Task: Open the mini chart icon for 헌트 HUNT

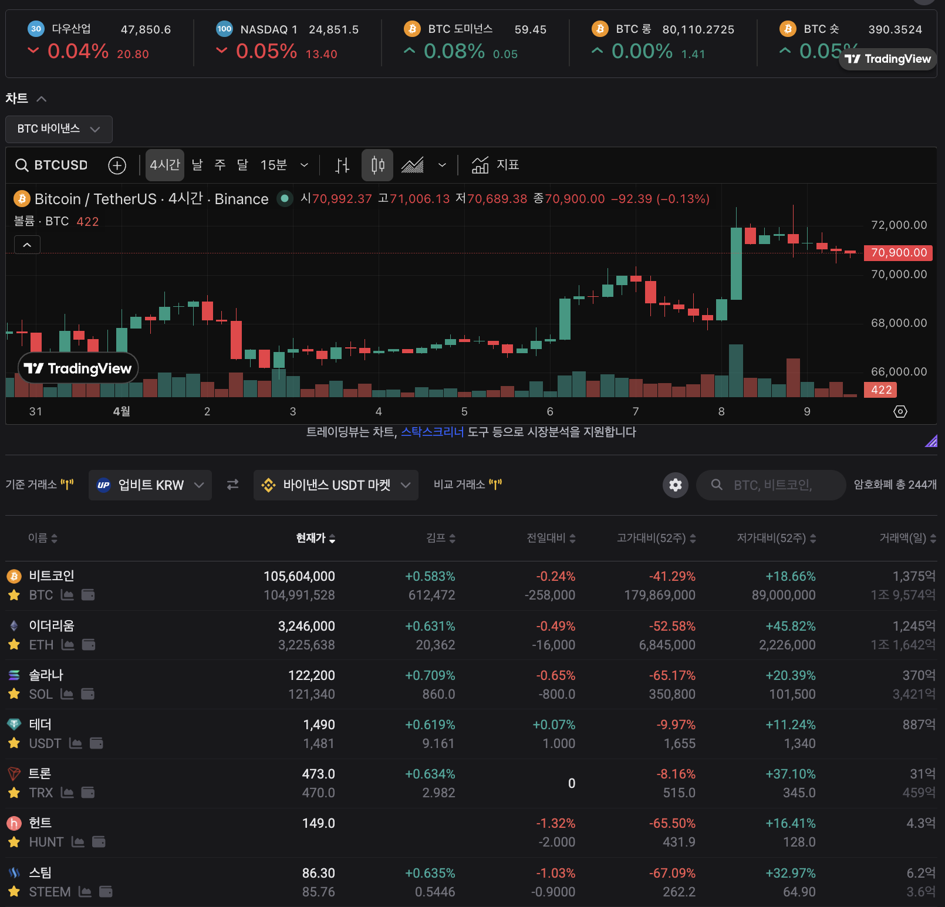Action: [x=78, y=842]
